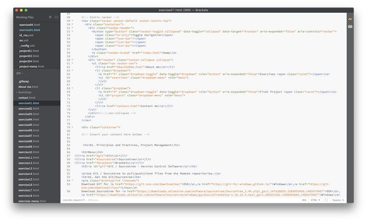Open no.yml in Working Files

click(x=24, y=40)
